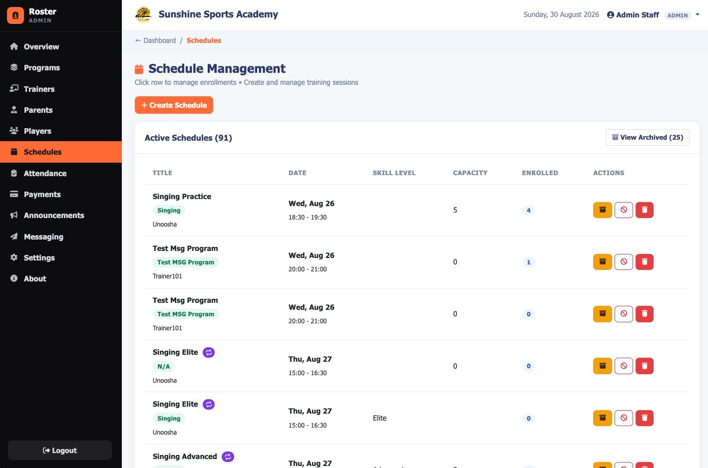708x468 pixels.
Task: Click the TITLE column header
Action: [x=162, y=173]
